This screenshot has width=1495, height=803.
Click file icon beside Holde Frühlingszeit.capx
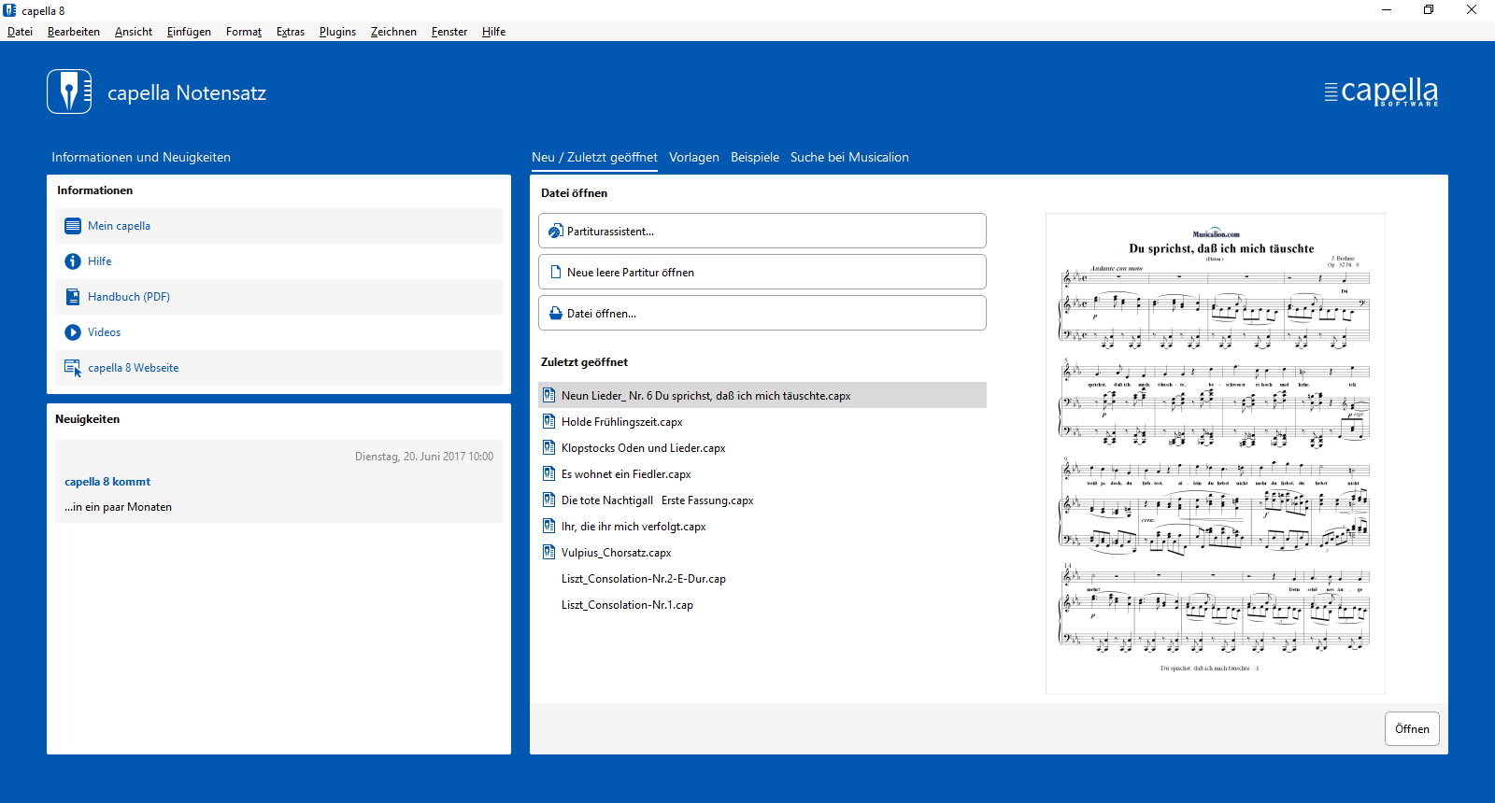tap(549, 422)
